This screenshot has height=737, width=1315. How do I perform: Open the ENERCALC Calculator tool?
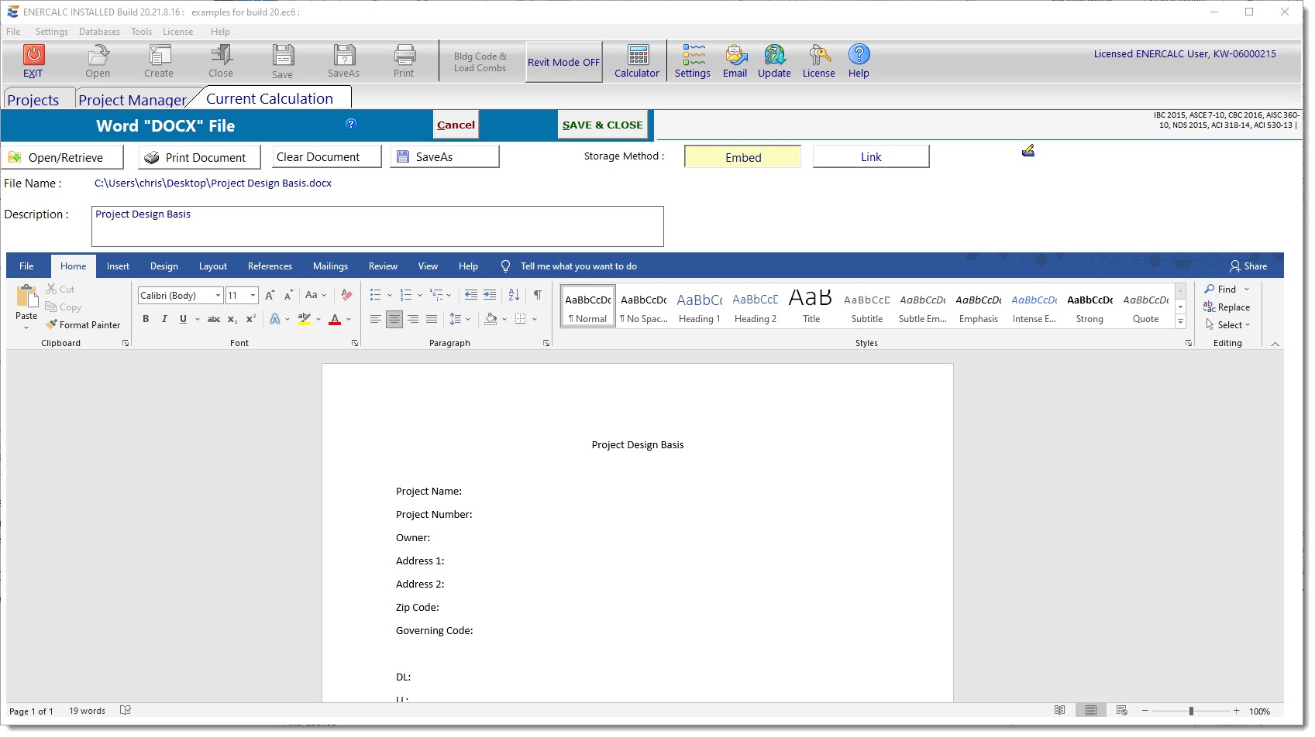tap(636, 61)
